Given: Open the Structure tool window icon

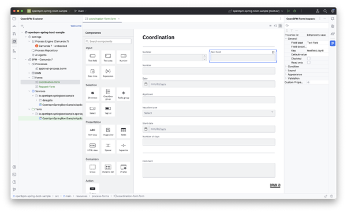Looking at the screenshot, I should 14,51.
